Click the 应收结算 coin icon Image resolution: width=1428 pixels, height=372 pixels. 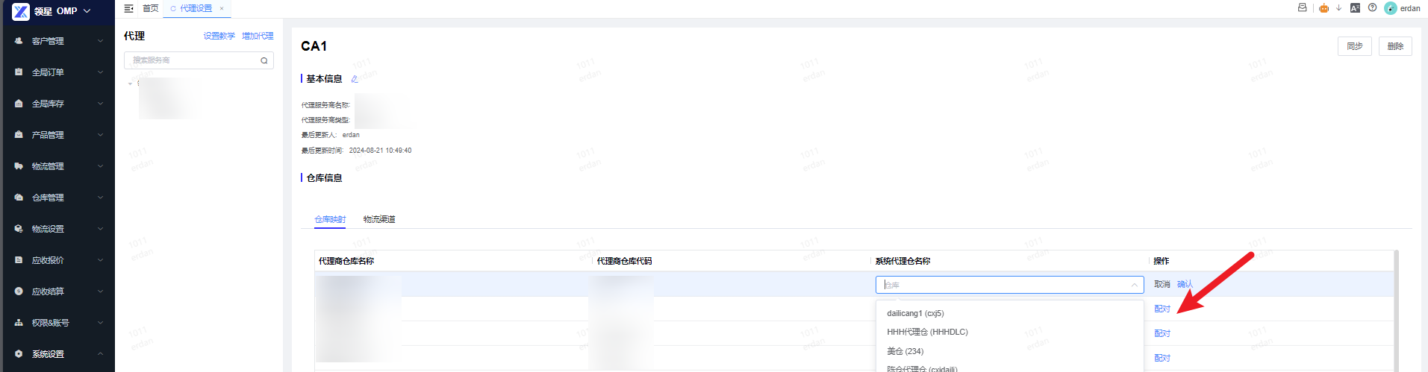(x=19, y=291)
